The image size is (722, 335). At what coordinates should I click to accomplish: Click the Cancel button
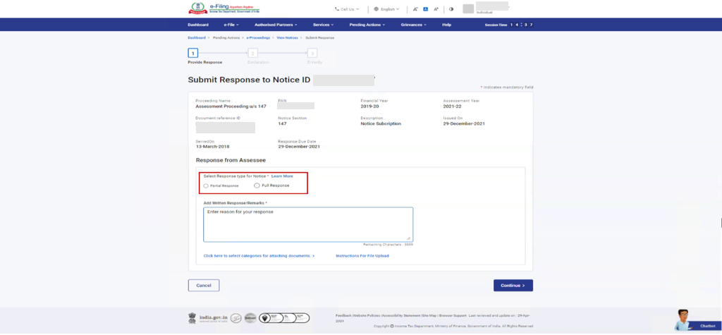click(x=204, y=286)
